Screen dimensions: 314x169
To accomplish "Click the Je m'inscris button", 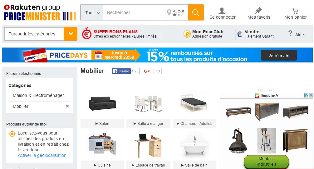I will tap(278, 55).
